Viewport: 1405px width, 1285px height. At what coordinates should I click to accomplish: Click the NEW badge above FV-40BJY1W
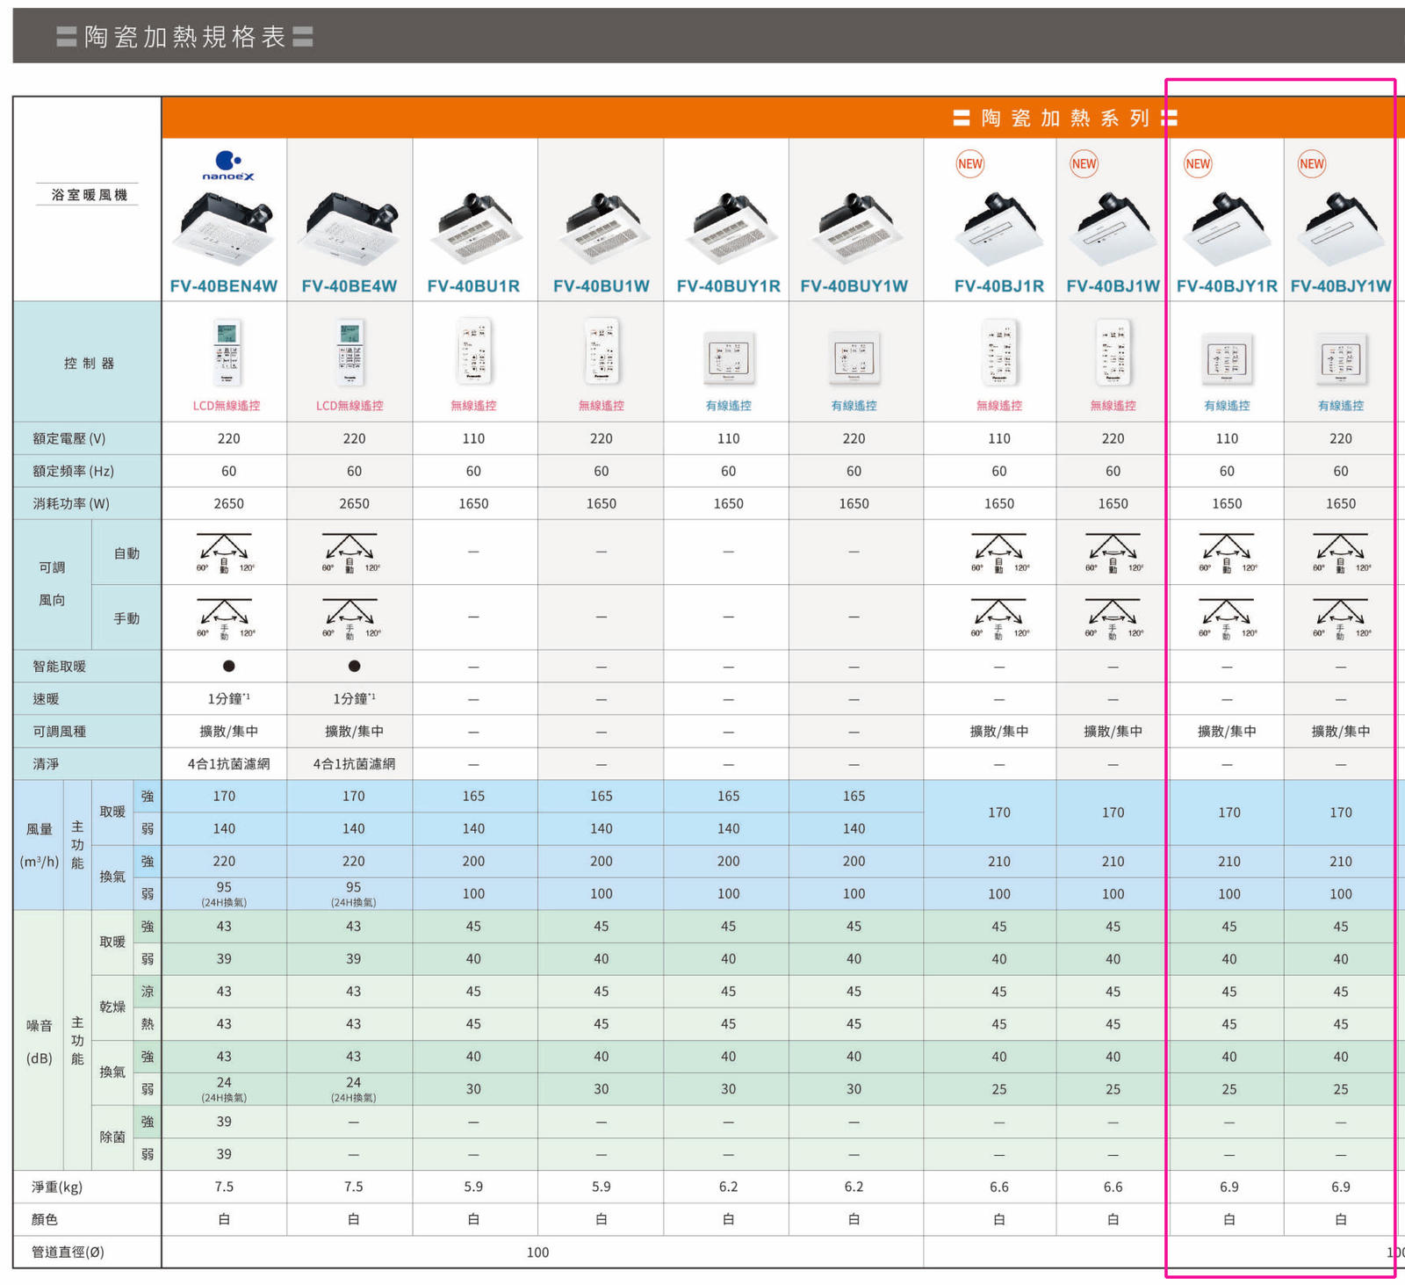pos(1312,164)
